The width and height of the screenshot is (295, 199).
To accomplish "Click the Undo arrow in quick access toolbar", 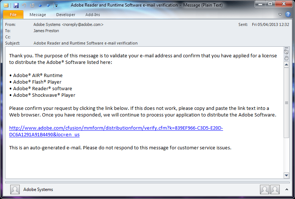I will coord(24,5).
